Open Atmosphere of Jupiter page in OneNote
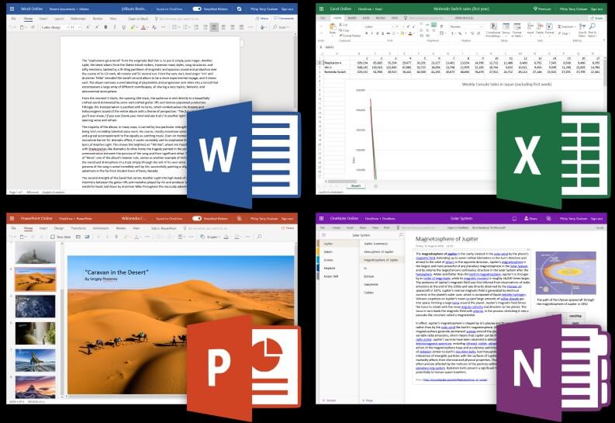615x423 pixels. pos(378,251)
